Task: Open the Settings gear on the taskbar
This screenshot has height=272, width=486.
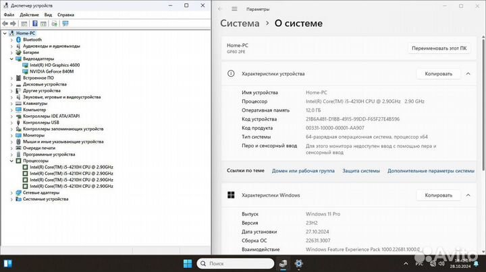Action: click(x=298, y=264)
